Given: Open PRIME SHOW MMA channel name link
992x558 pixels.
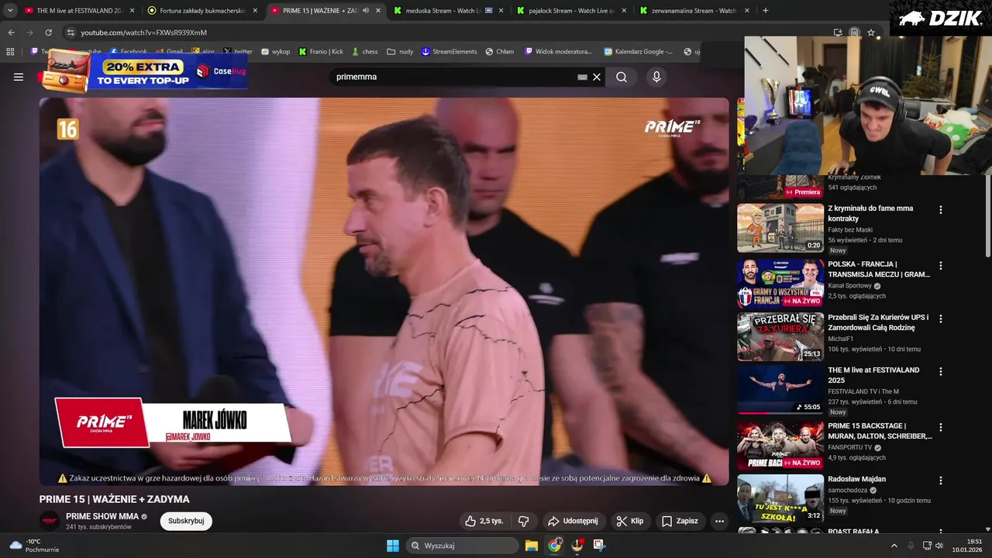Looking at the screenshot, I should pyautogui.click(x=102, y=516).
